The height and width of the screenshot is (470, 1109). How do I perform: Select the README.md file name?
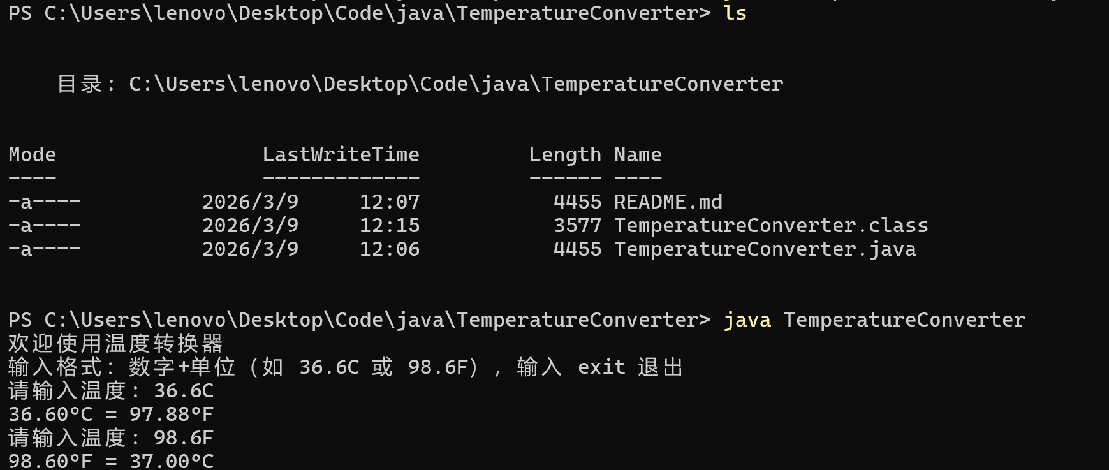coord(668,202)
